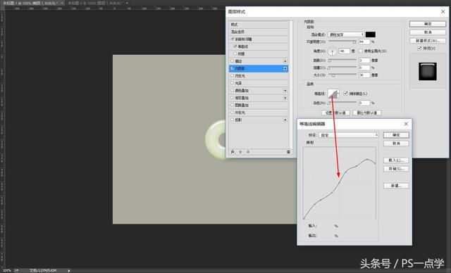Toggle 等高线 (Contour) sub-effect checkbox
The image size is (451, 273).
click(235, 46)
